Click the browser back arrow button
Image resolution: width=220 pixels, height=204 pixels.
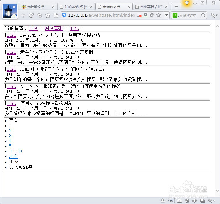(x=23, y=15)
